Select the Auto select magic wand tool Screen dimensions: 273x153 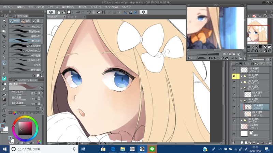click(x=4, y=47)
